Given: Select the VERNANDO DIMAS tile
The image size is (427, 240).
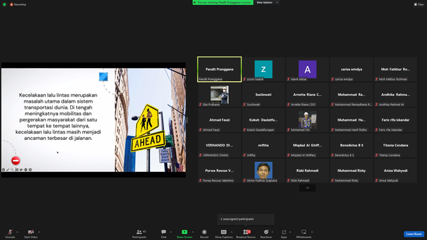Looking at the screenshot, I should tap(220, 145).
